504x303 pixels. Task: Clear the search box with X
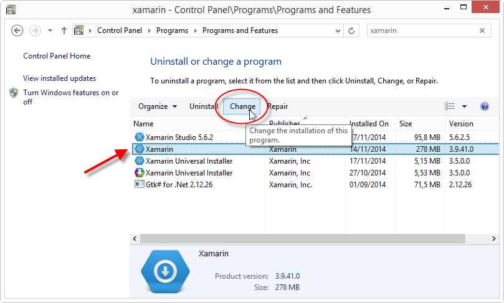tap(482, 30)
